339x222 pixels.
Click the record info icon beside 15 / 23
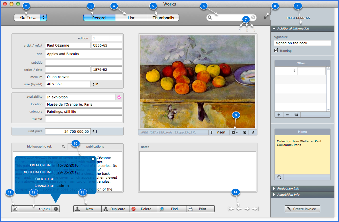pyautogui.click(x=56, y=209)
